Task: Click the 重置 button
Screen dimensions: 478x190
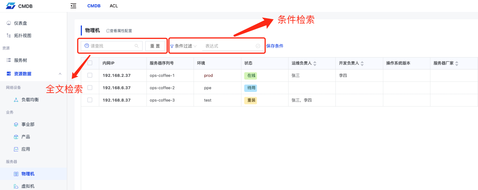Action: [155, 46]
